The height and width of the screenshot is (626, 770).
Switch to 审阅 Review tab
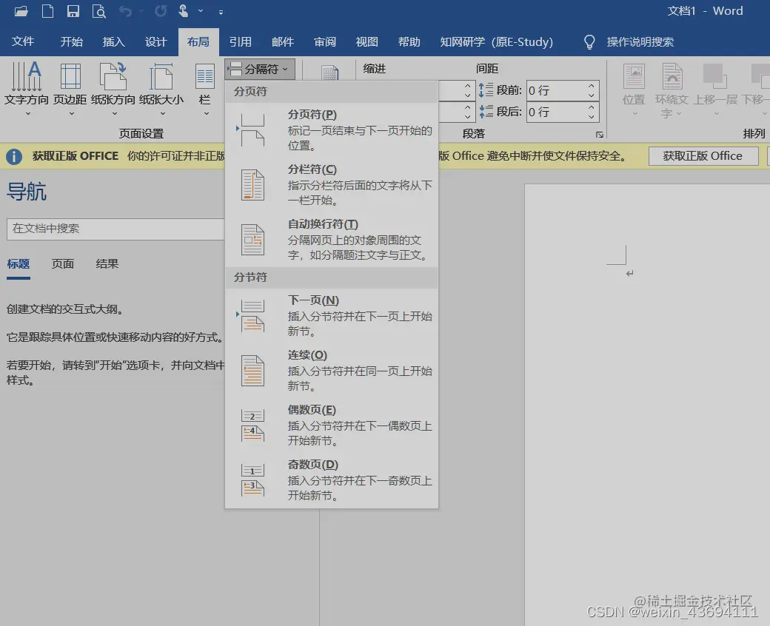pos(324,41)
